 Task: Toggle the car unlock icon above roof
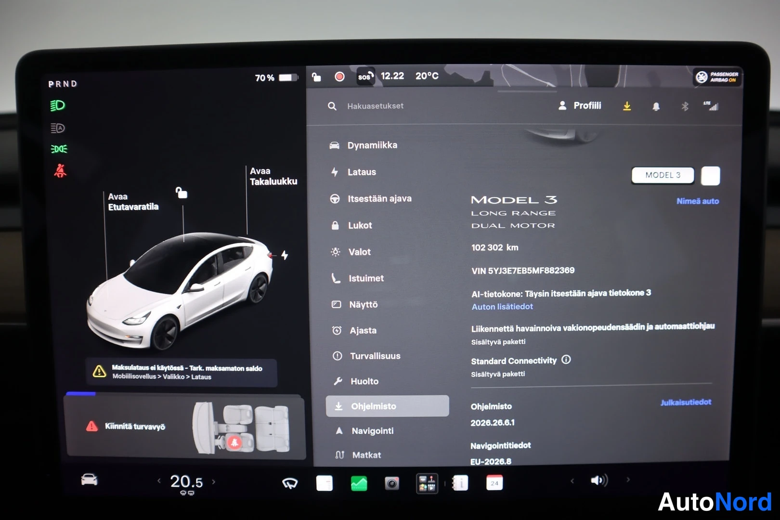(182, 193)
